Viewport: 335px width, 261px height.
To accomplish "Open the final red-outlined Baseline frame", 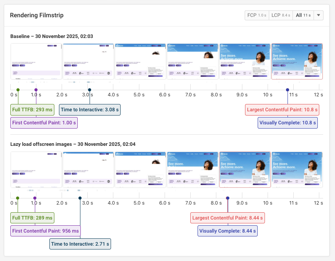I will tap(297, 61).
